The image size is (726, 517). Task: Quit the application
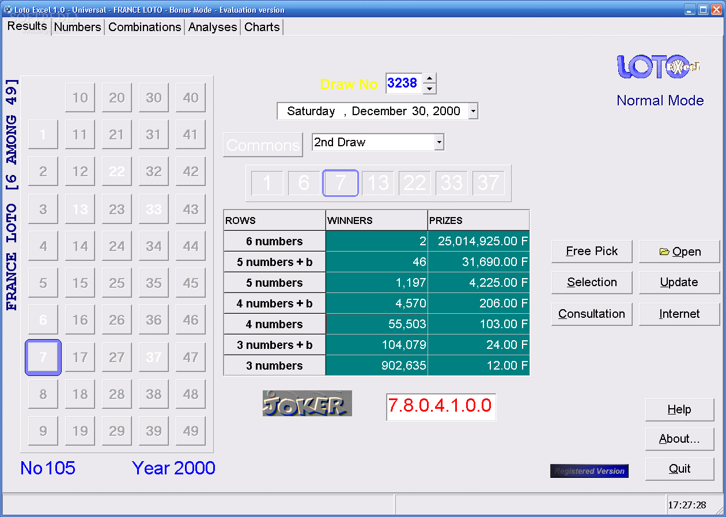pos(679,469)
